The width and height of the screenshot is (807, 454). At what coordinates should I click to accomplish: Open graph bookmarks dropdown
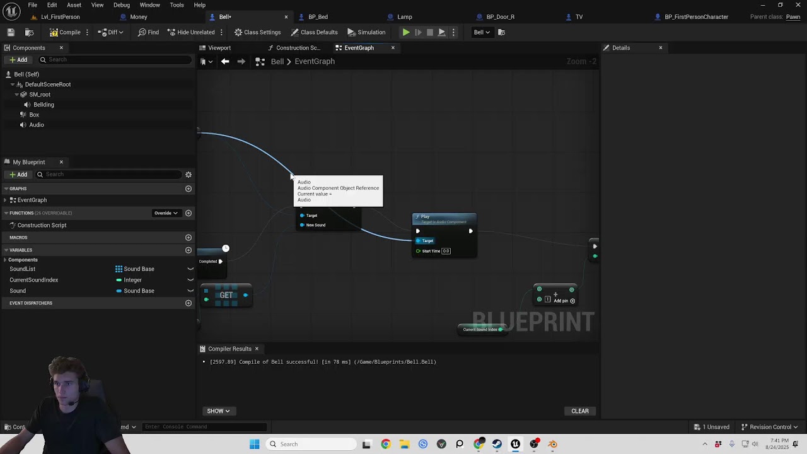point(206,62)
